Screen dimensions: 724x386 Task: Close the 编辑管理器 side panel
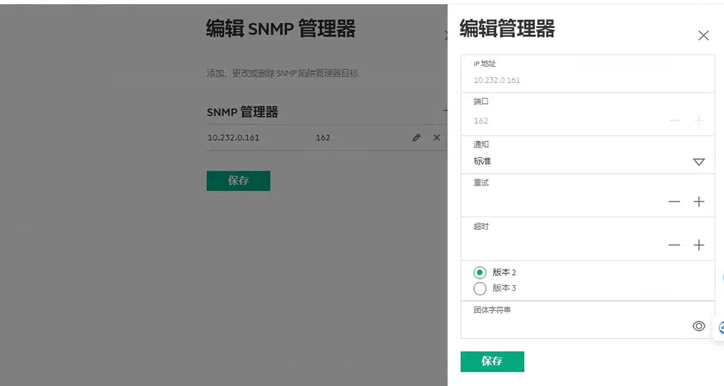pos(703,35)
